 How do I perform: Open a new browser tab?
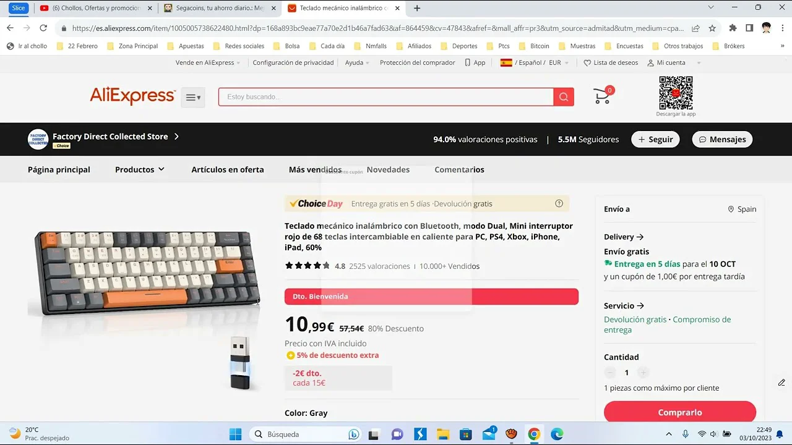[417, 8]
